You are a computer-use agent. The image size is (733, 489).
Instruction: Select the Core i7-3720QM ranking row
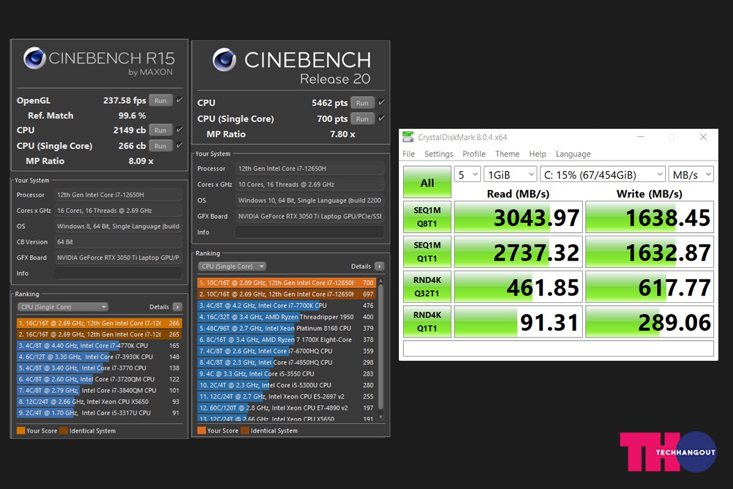click(x=99, y=379)
